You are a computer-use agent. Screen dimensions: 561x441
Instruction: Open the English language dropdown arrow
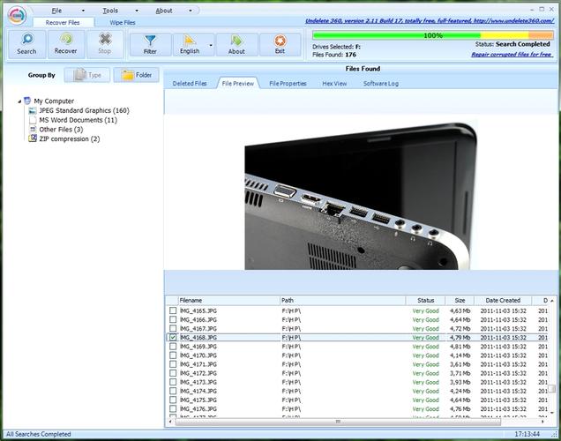211,46
